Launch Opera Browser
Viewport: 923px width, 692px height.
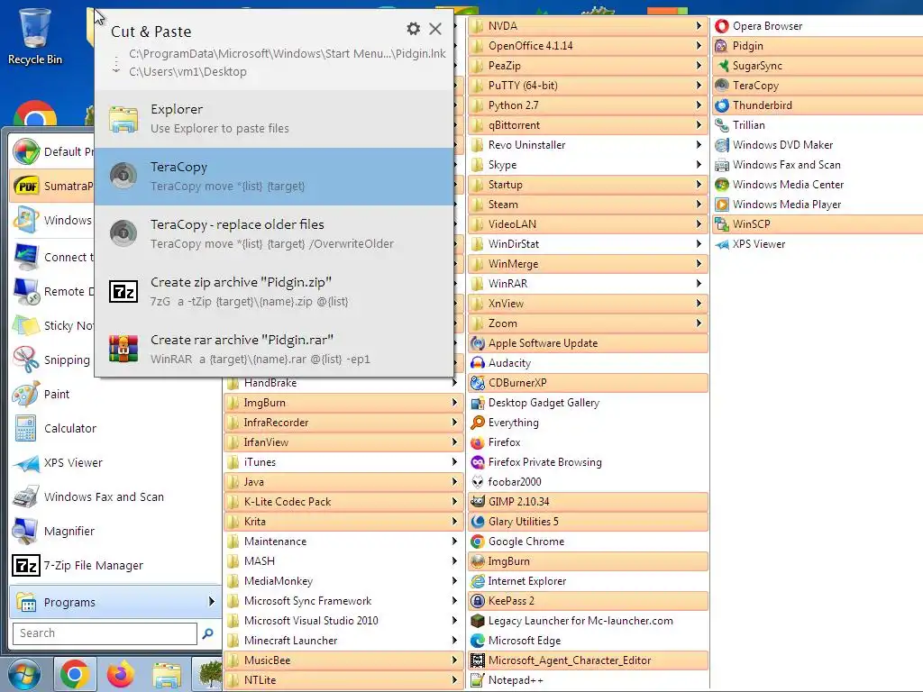818,26
